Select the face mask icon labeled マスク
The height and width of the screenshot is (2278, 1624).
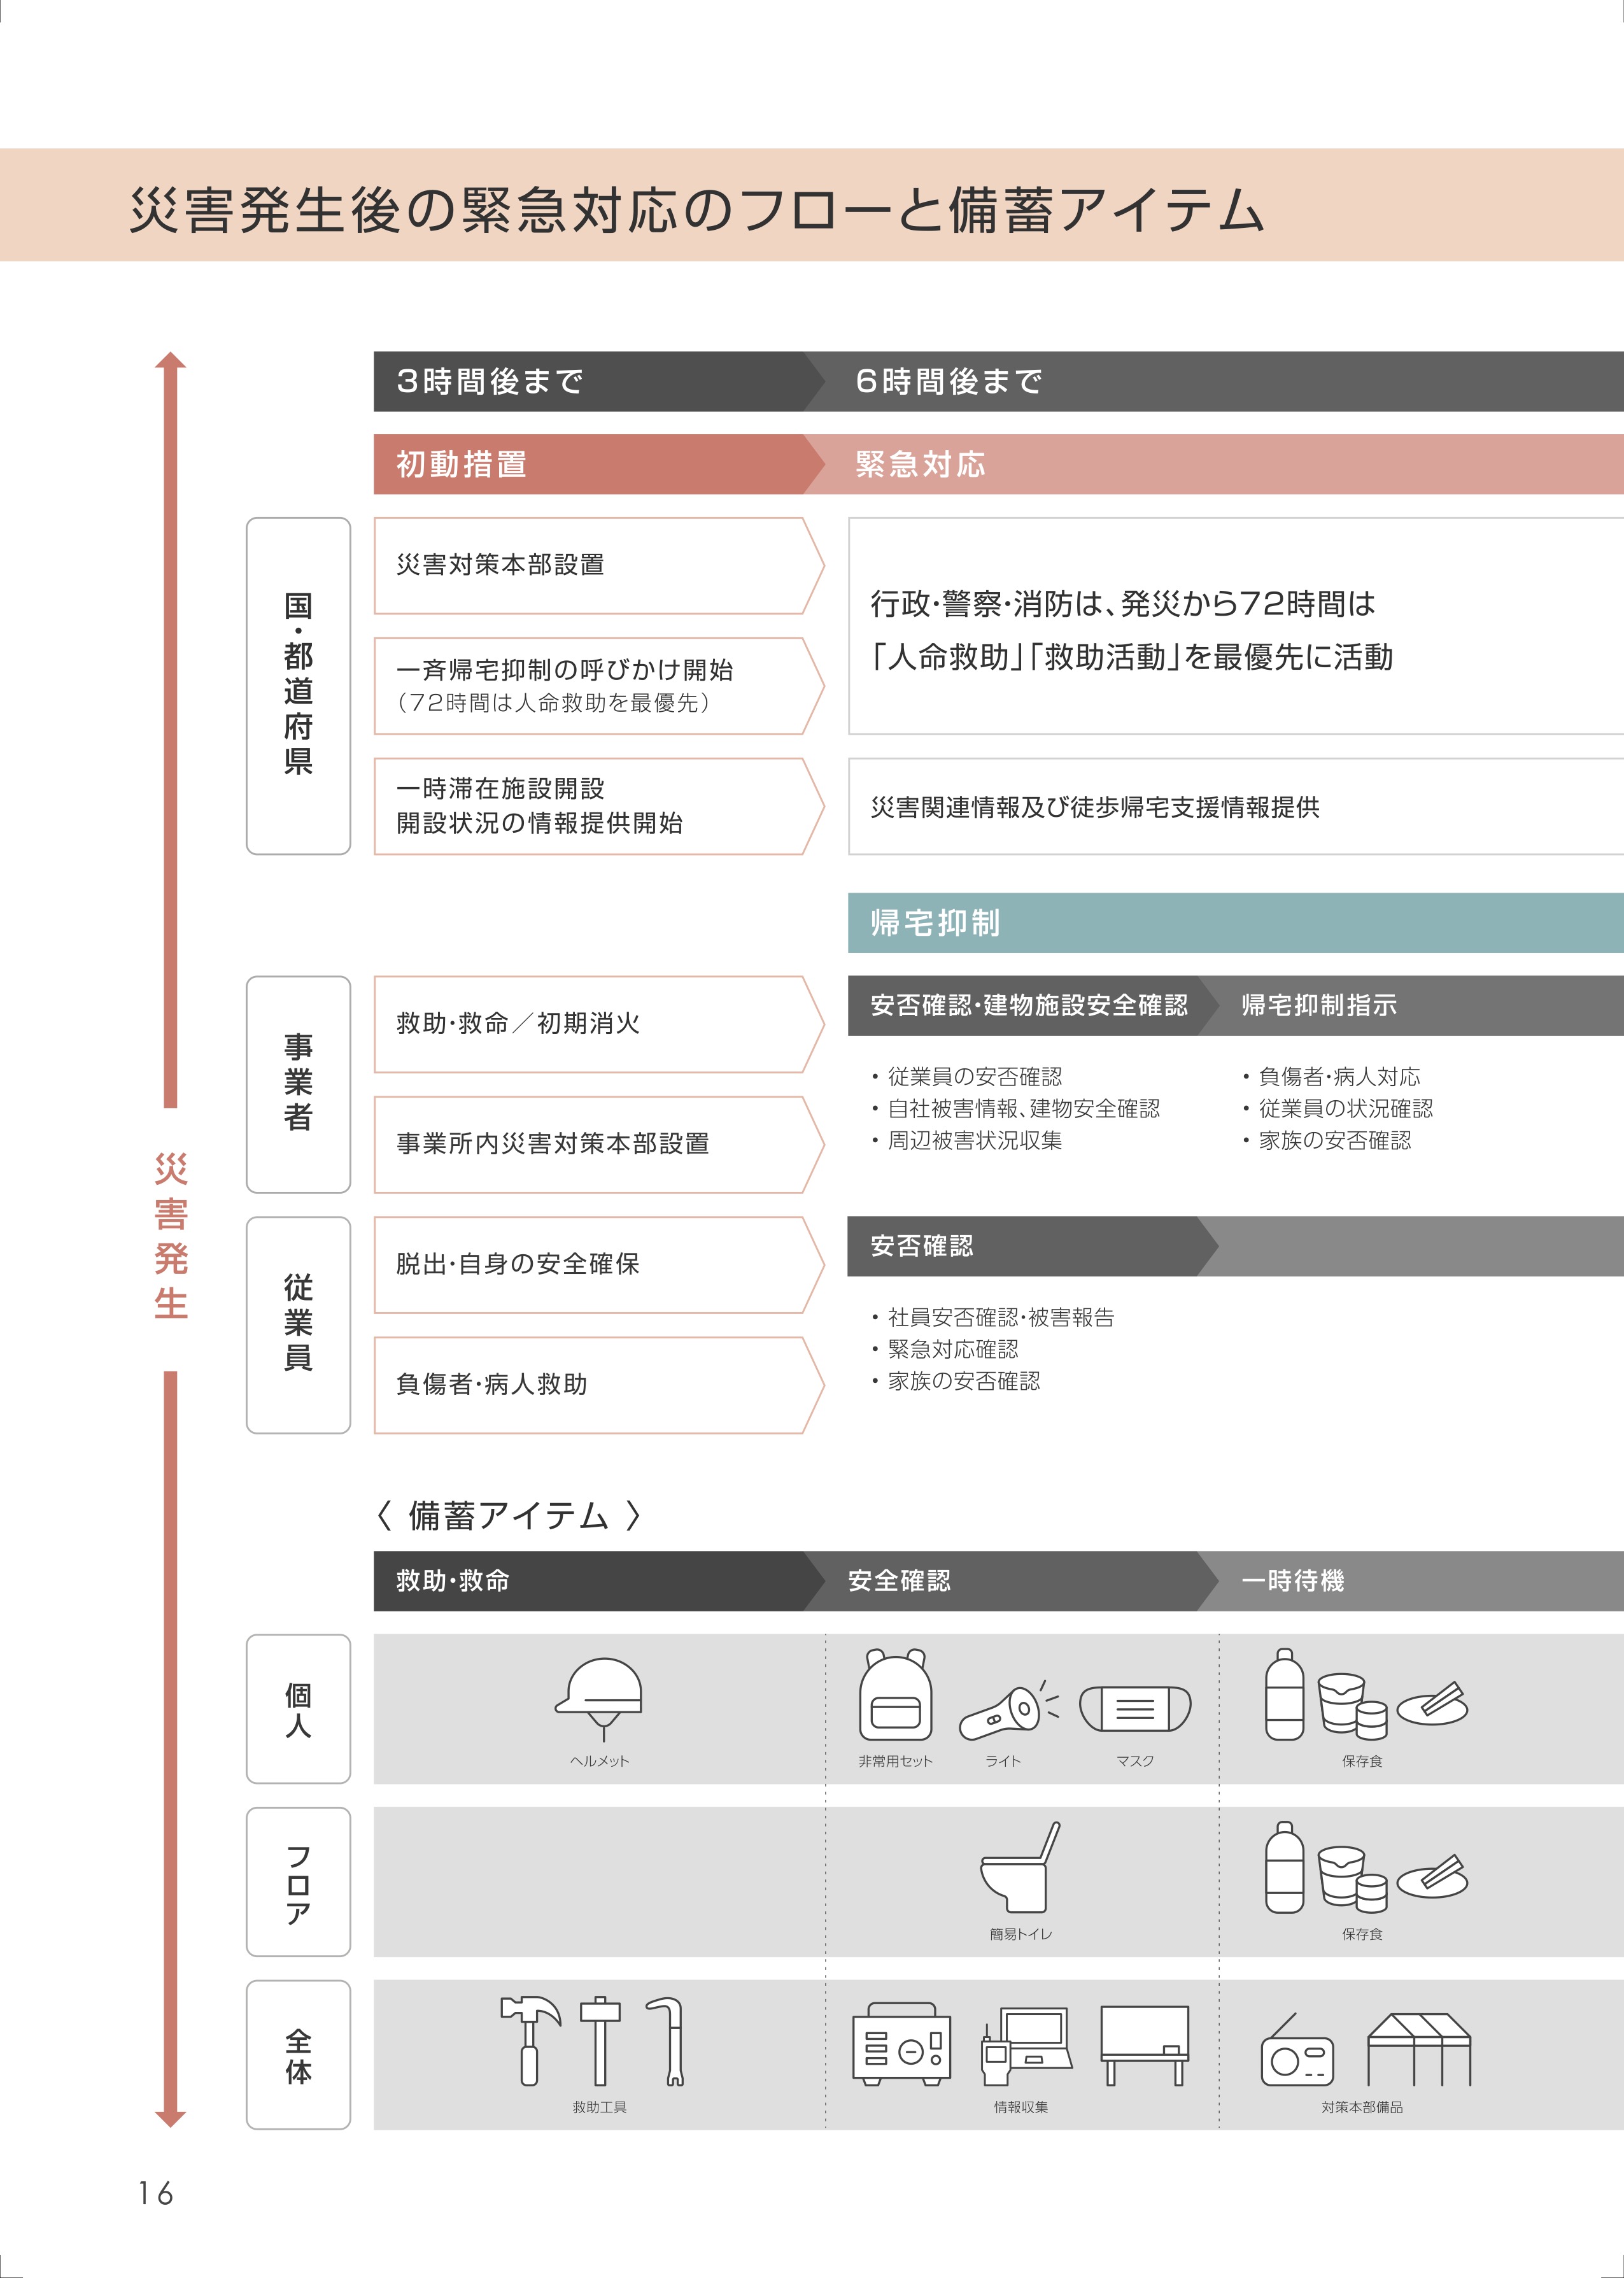pos(1135,1709)
